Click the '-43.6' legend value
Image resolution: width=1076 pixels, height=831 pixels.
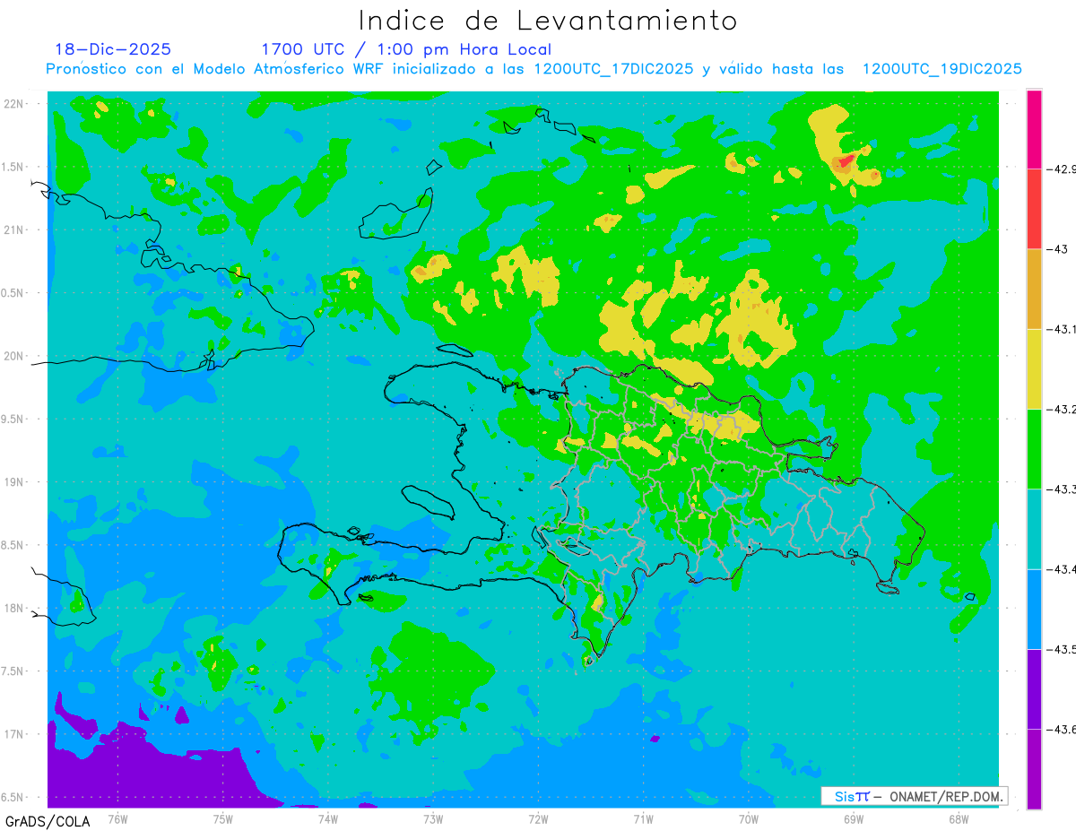pyautogui.click(x=1061, y=729)
